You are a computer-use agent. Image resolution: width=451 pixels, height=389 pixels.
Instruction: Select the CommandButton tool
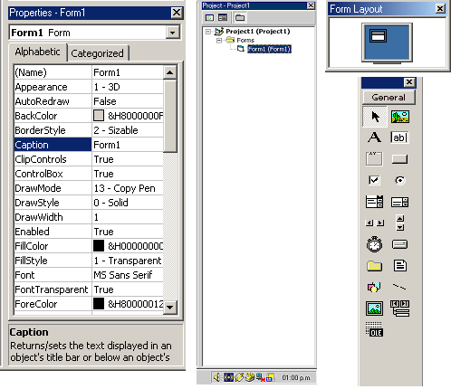(x=399, y=159)
